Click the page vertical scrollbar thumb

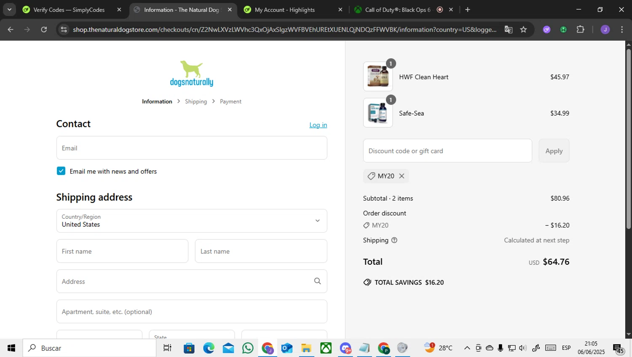pyautogui.click(x=628, y=139)
